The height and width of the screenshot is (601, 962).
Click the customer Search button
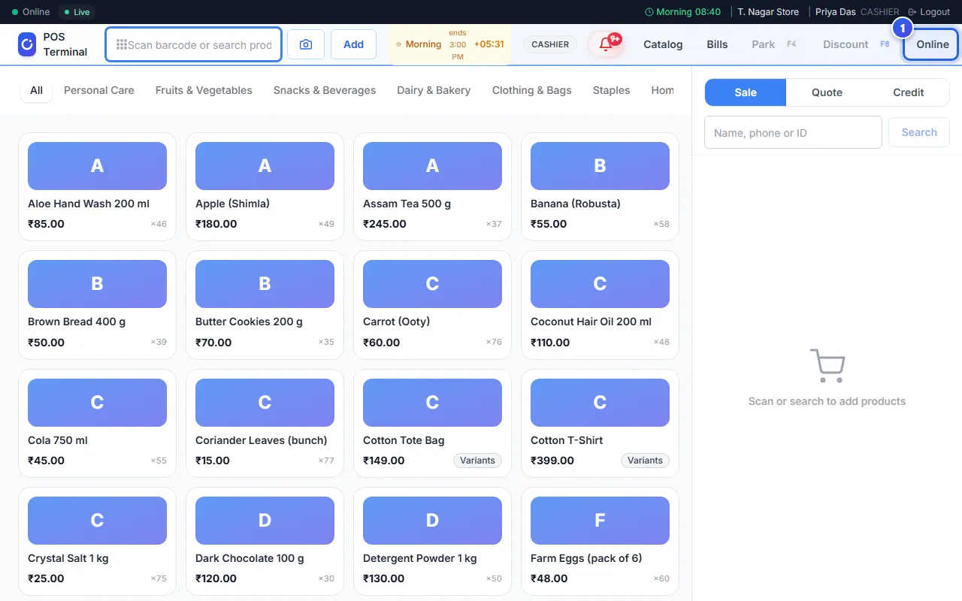[918, 132]
